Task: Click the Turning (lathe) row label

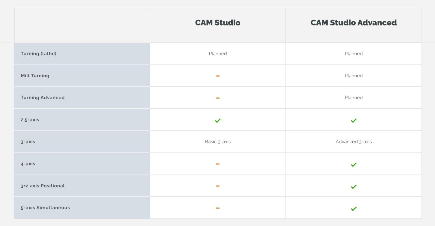Action: click(x=39, y=54)
